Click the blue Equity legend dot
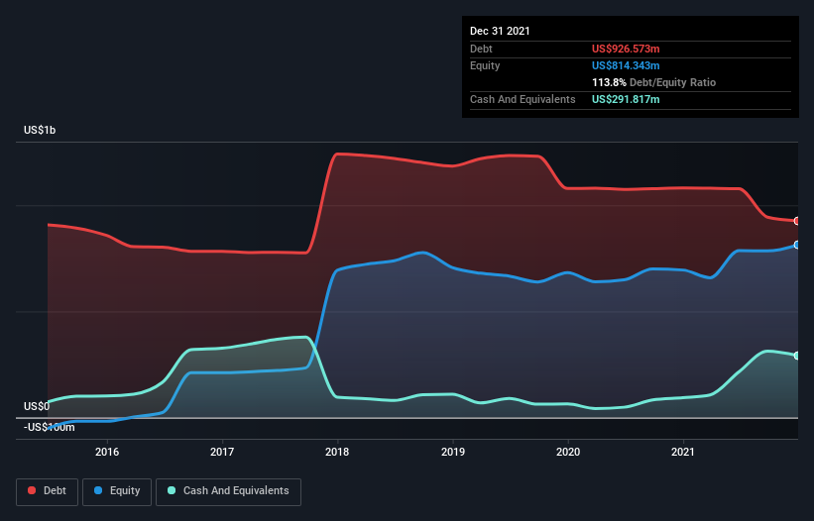 click(98, 490)
